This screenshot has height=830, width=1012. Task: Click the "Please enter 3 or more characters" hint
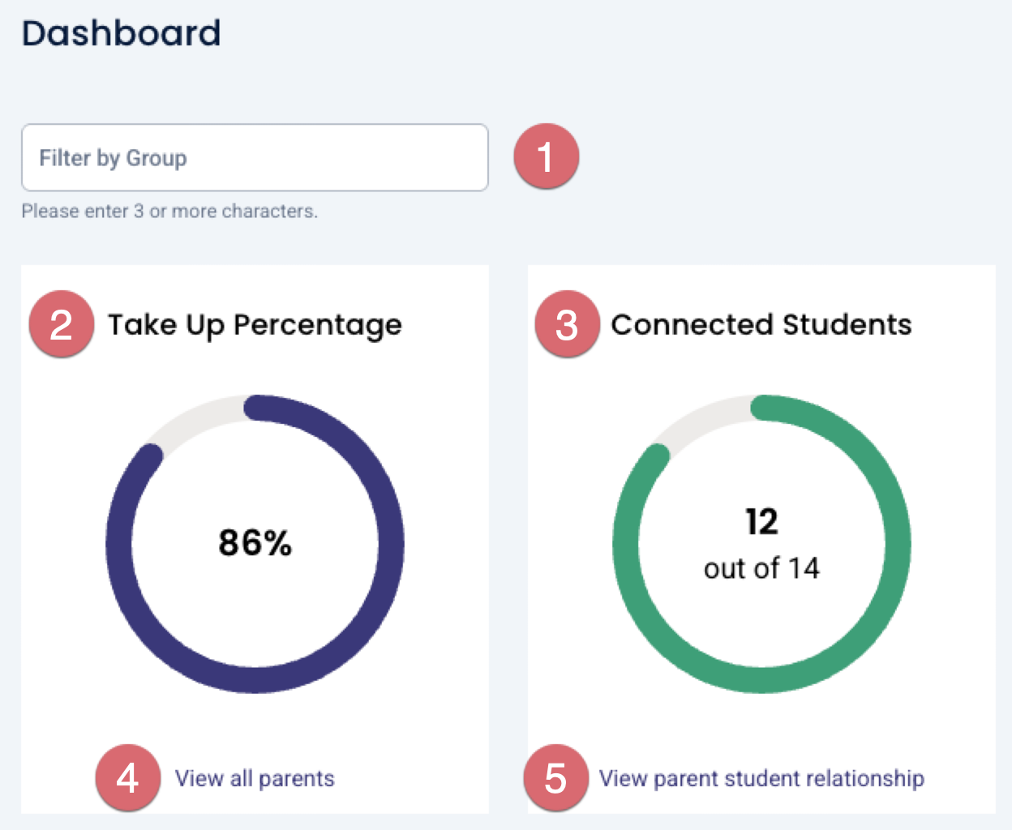[x=169, y=212]
